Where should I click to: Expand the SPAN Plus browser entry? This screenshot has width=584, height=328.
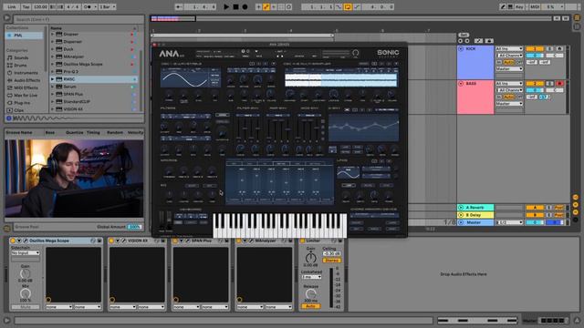coord(53,94)
